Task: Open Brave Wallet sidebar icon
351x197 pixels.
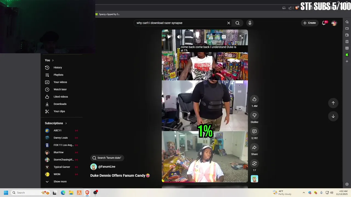Action: [x=347, y=35]
